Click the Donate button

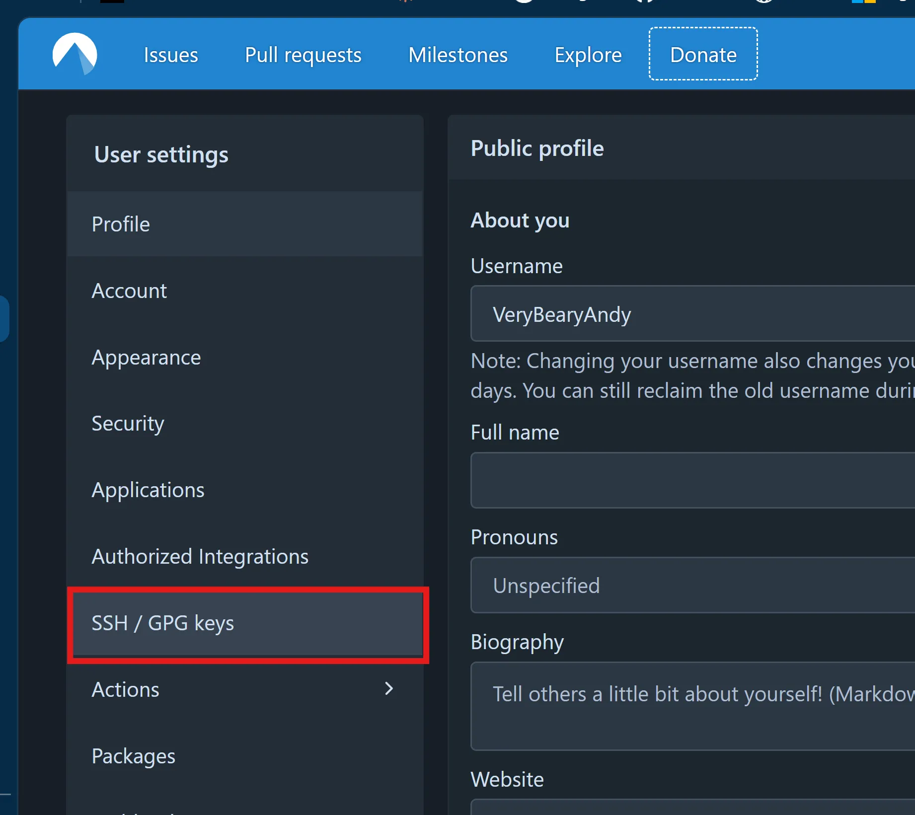[703, 54]
